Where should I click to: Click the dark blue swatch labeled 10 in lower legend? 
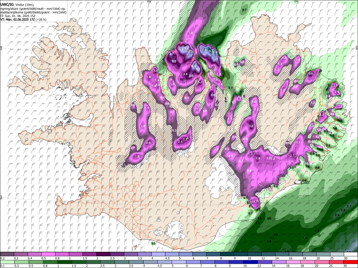coord(250,262)
